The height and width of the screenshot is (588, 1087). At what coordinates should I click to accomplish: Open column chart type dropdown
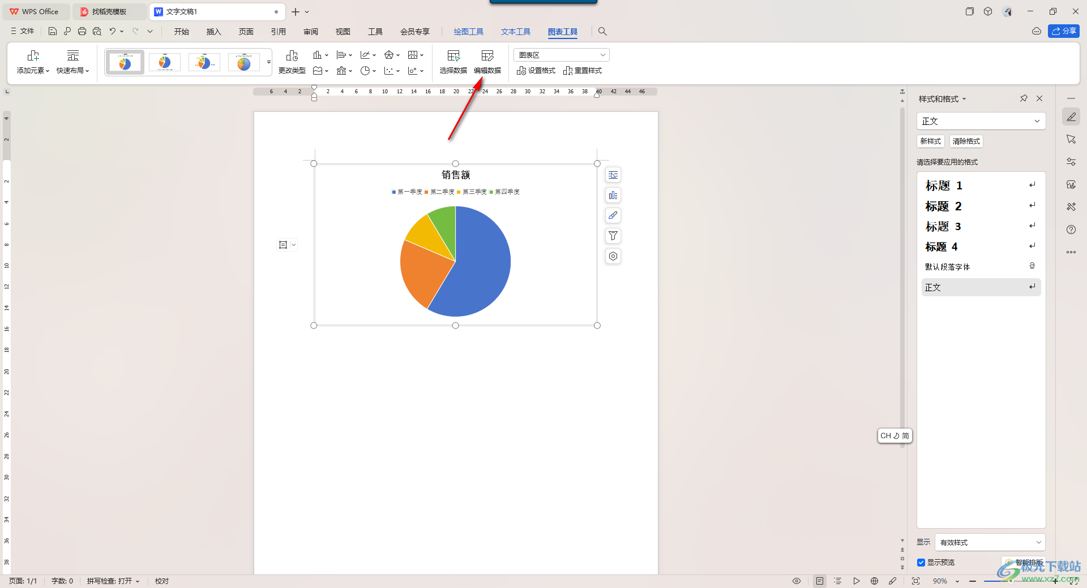(320, 55)
